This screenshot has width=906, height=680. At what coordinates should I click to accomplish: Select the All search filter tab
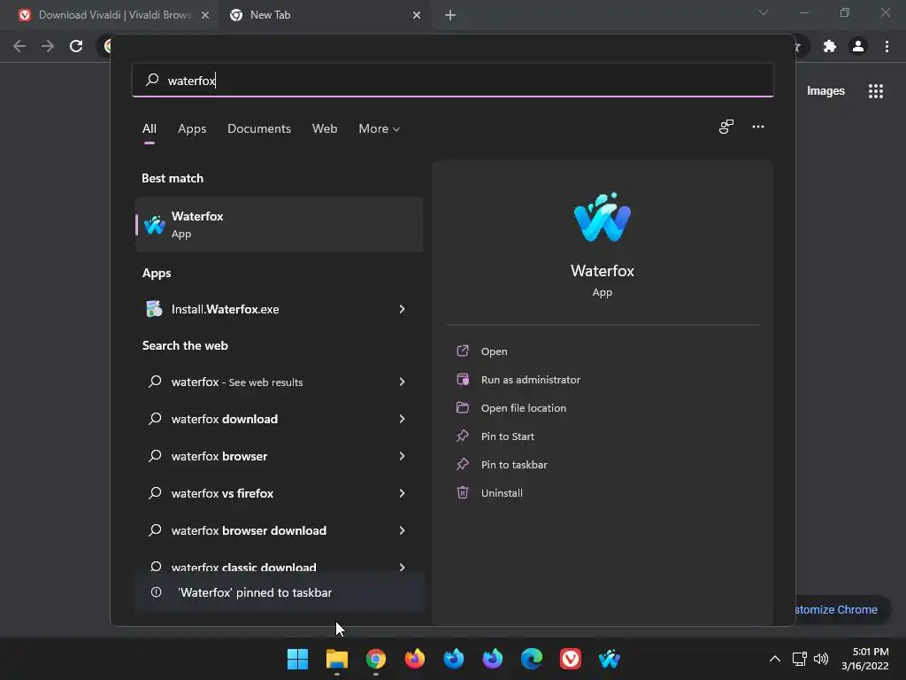(x=149, y=129)
